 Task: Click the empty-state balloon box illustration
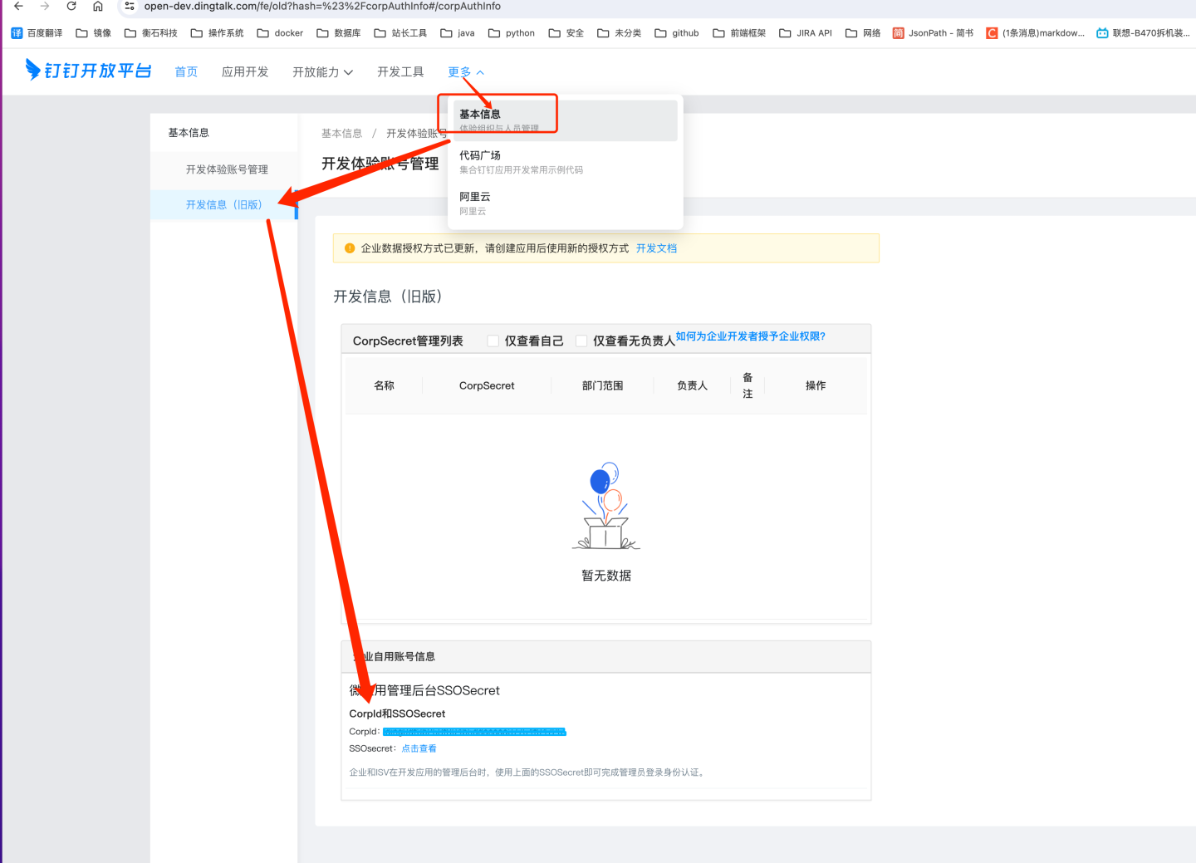606,506
